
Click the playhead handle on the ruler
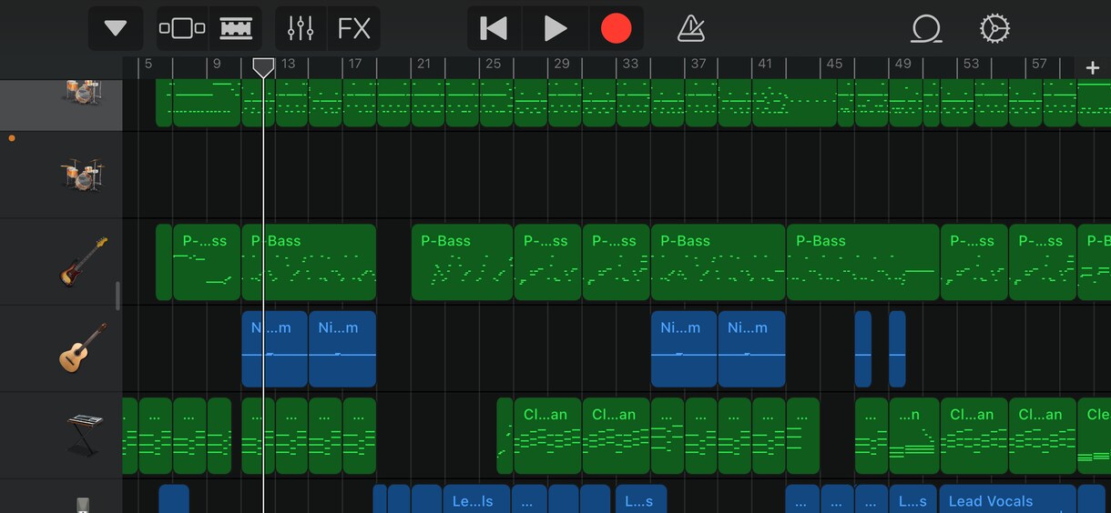[x=263, y=67]
